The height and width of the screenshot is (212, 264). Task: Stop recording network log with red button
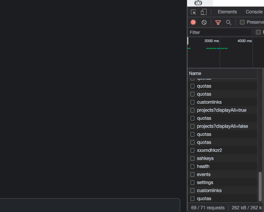click(193, 23)
